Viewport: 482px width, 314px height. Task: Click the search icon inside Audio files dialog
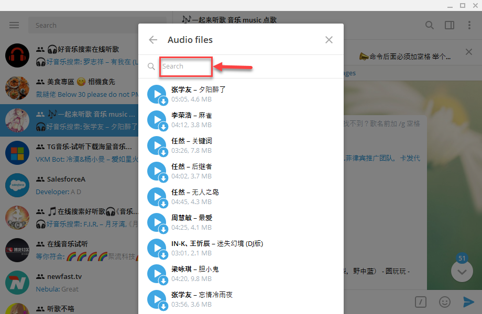point(152,66)
